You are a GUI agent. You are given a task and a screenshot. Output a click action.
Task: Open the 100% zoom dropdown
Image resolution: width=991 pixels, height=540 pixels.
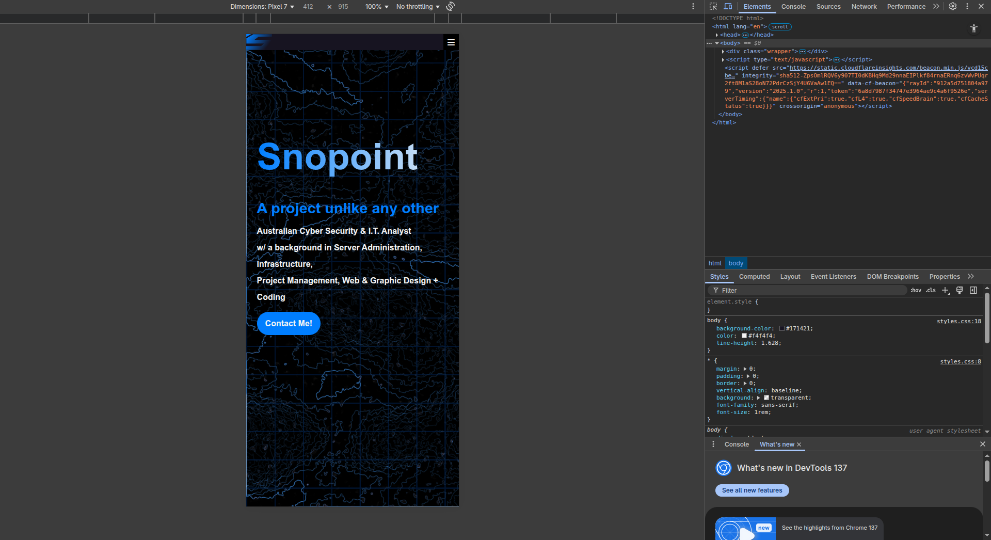coord(377,7)
